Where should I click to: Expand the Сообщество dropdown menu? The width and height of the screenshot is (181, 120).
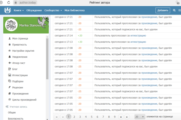(x=53, y=10)
